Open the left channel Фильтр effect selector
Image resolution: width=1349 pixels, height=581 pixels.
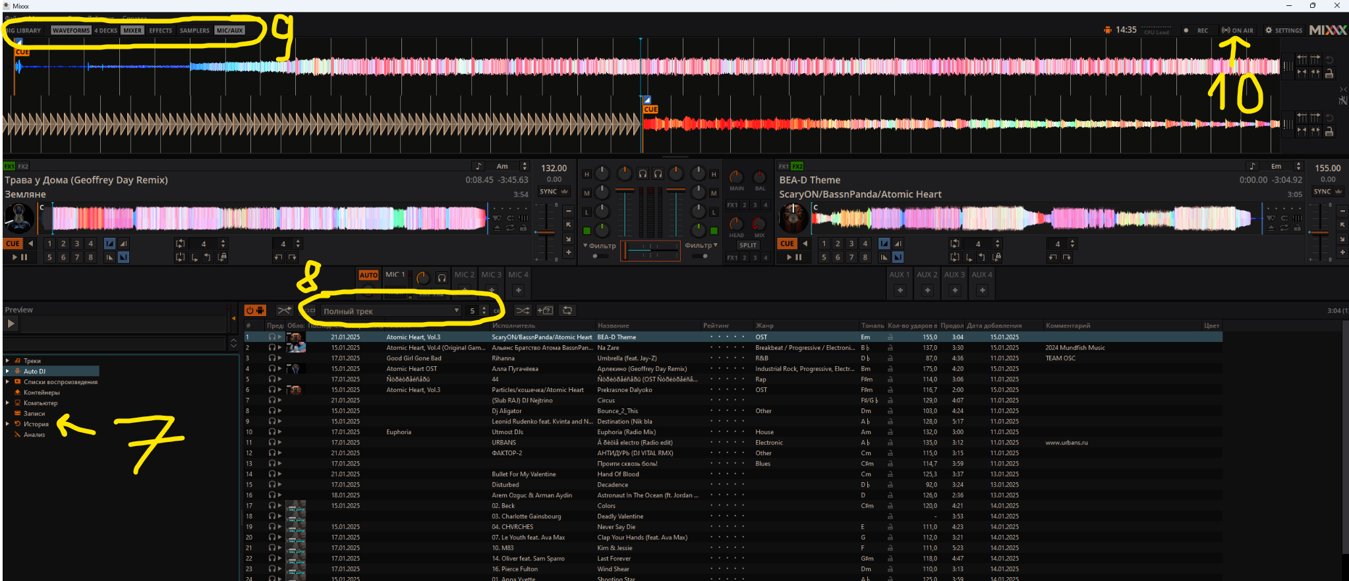(x=599, y=246)
